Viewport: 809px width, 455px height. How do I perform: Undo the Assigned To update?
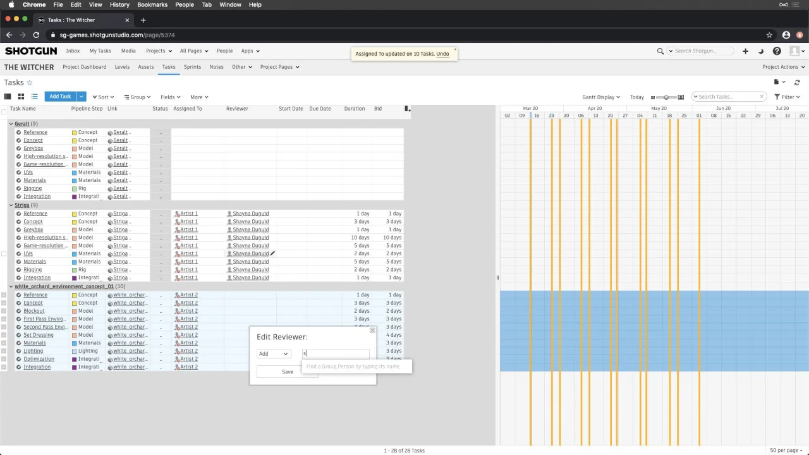click(442, 54)
